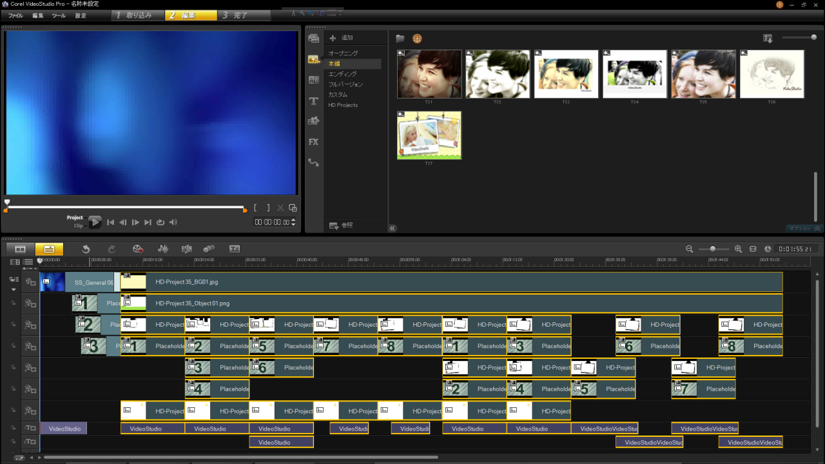
Task: Click the 追加 add button
Action: pyautogui.click(x=341, y=38)
